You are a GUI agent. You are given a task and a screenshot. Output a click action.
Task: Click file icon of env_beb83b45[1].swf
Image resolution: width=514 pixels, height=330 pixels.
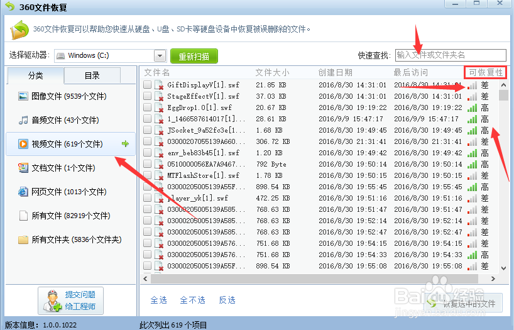click(x=159, y=153)
